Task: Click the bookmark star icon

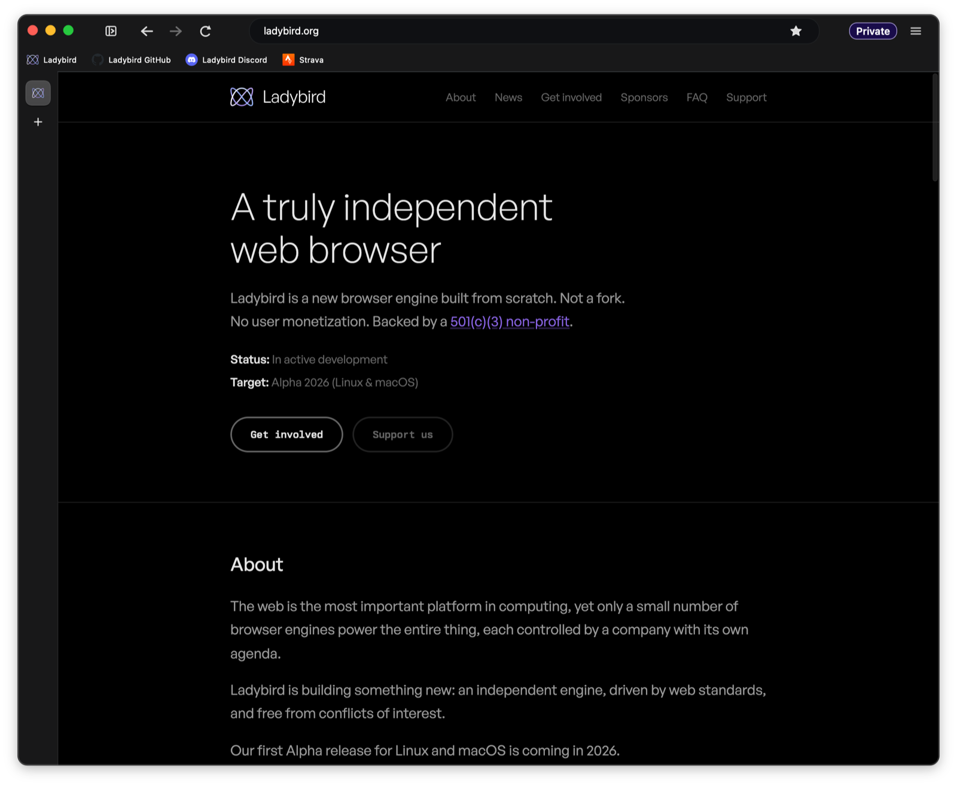Action: (796, 31)
